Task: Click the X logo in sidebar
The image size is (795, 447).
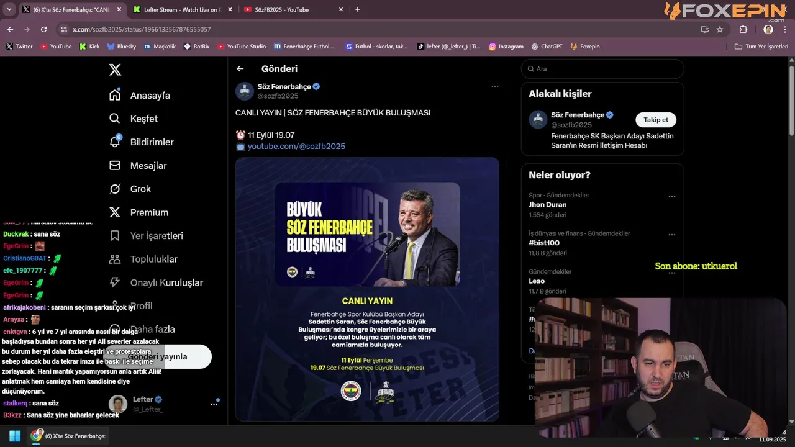Action: [x=115, y=70]
